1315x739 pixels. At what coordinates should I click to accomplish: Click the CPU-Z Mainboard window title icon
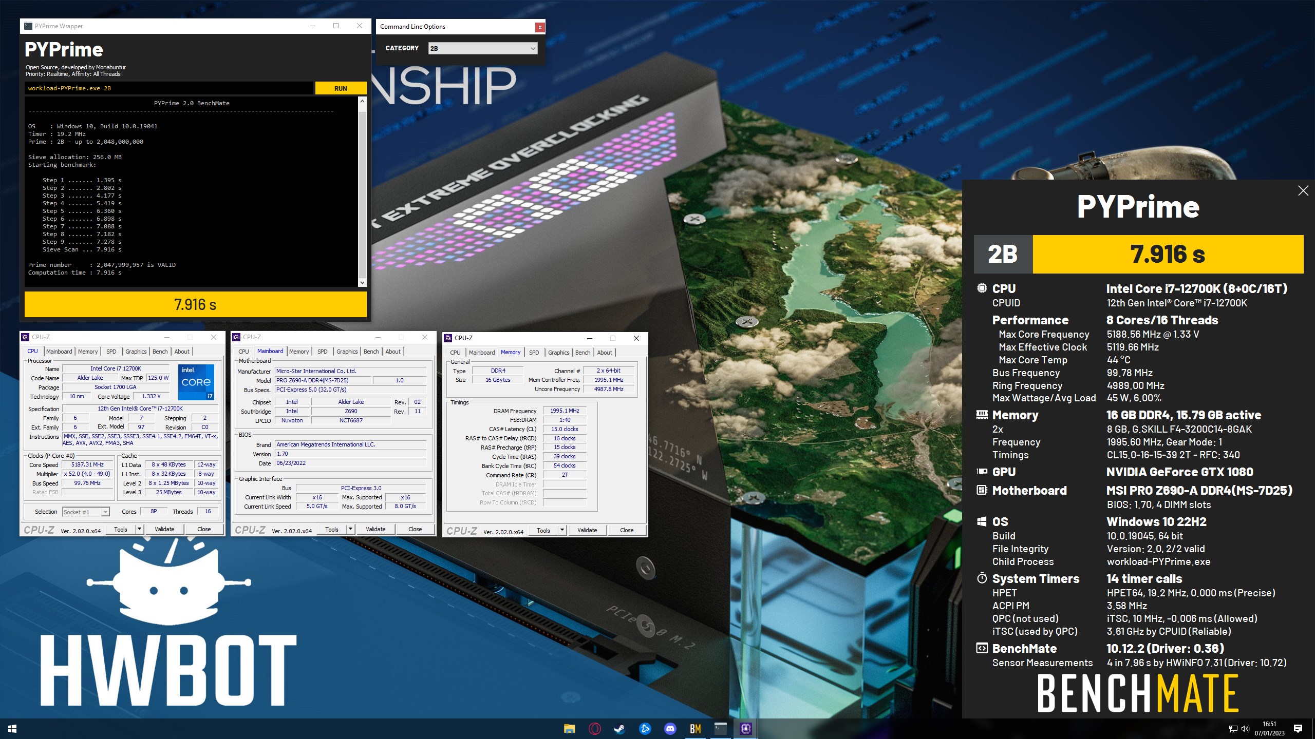236,337
